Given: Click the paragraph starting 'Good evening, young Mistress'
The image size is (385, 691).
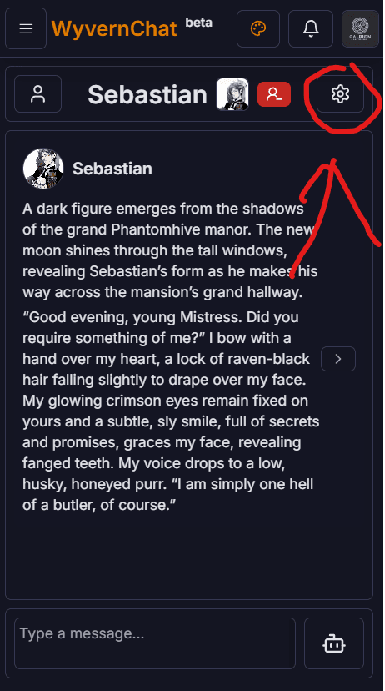Looking at the screenshot, I should [x=171, y=411].
